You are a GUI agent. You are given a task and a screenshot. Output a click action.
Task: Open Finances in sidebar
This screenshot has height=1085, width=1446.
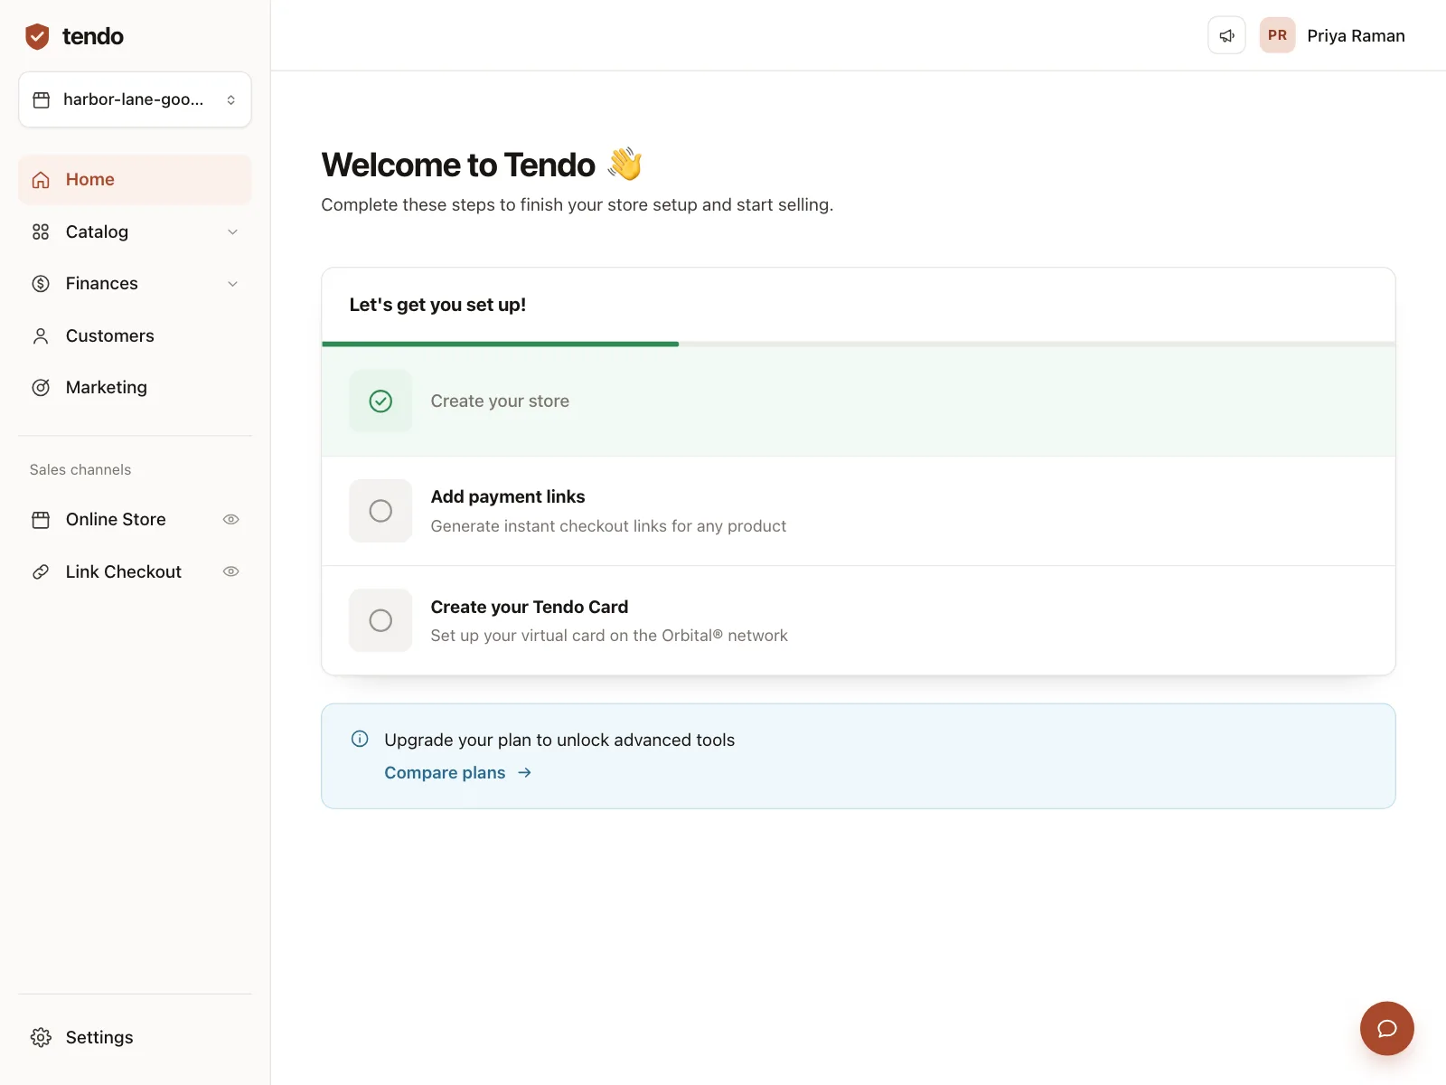click(x=135, y=284)
